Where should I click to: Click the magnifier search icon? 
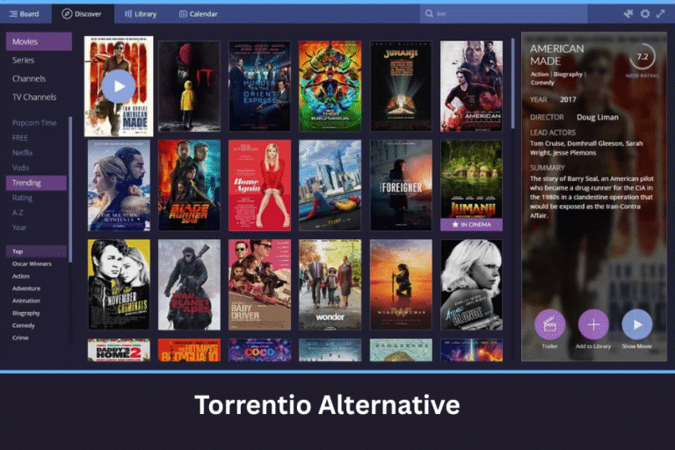click(429, 14)
